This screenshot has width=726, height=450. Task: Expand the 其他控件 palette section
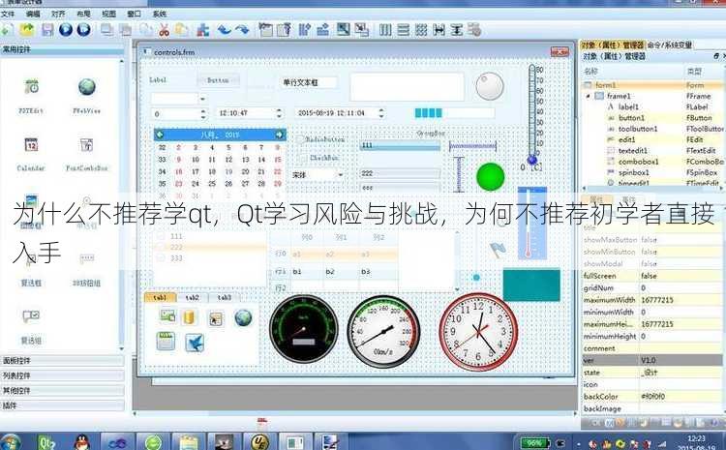[x=62, y=391]
